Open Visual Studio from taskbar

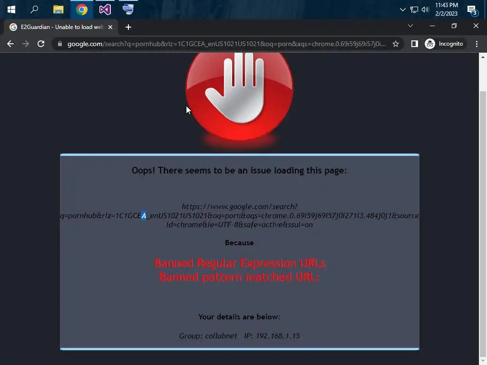(x=105, y=10)
